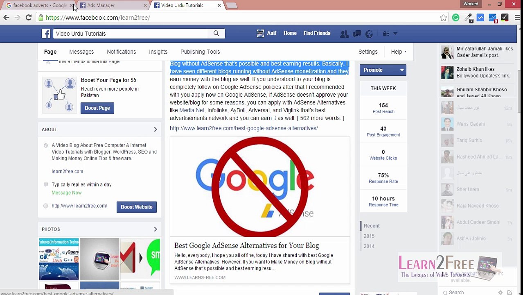The height and width of the screenshot is (295, 523).
Task: Select the Page tab
Action: point(50,52)
